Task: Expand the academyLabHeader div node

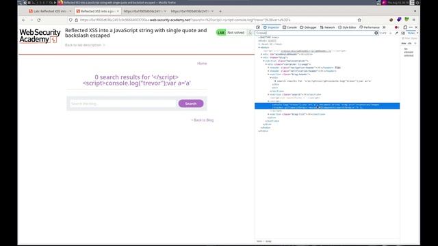Action: tap(261, 54)
